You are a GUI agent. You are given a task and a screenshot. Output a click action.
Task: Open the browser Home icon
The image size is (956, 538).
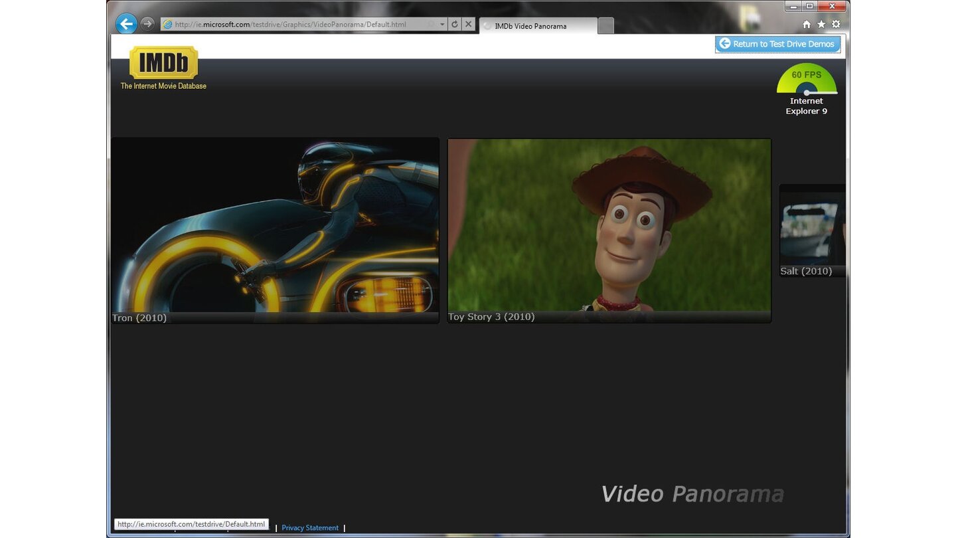point(807,25)
